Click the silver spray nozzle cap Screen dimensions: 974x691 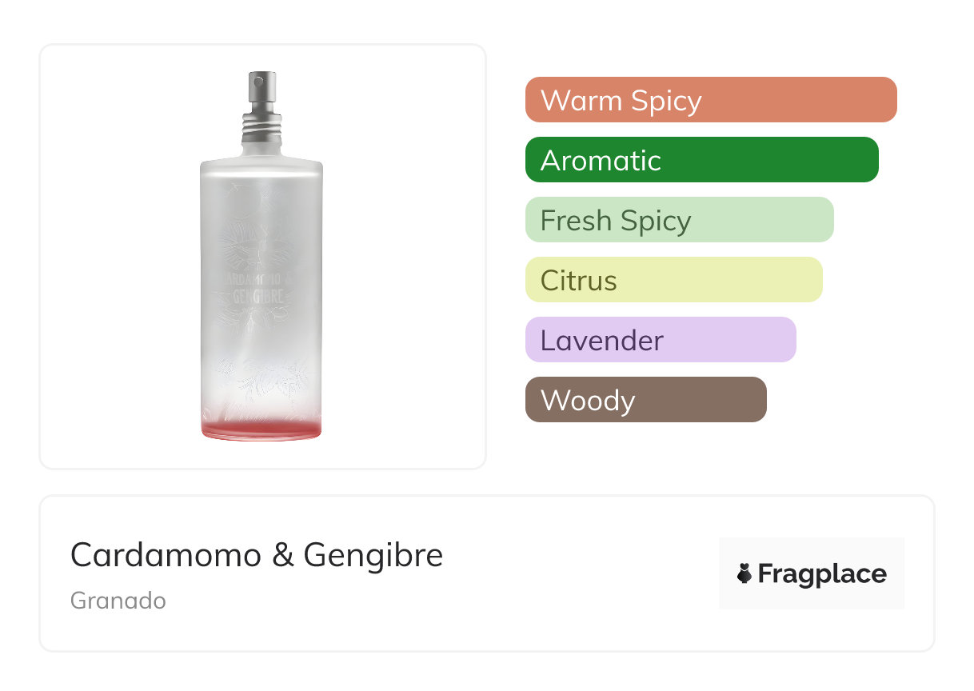click(x=261, y=91)
